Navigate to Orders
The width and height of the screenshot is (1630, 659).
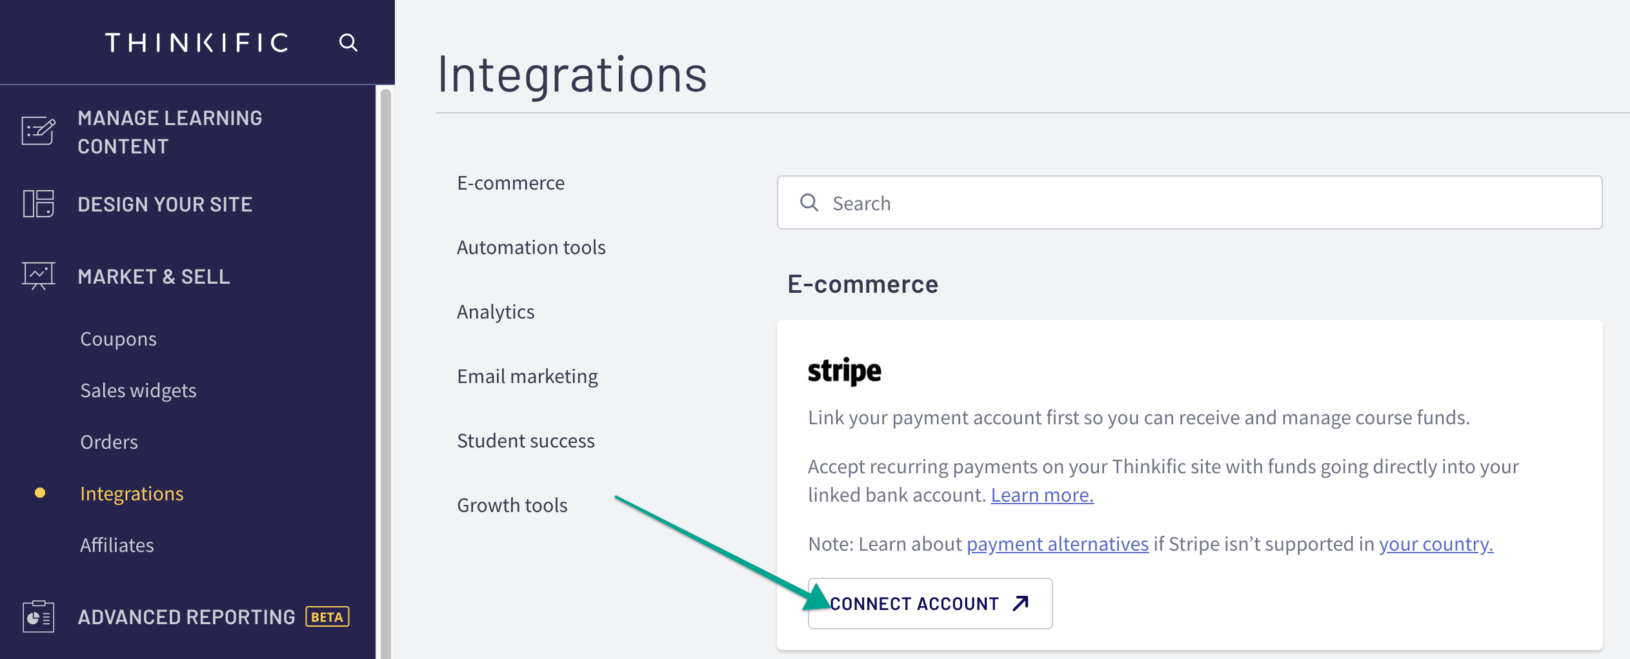(108, 442)
